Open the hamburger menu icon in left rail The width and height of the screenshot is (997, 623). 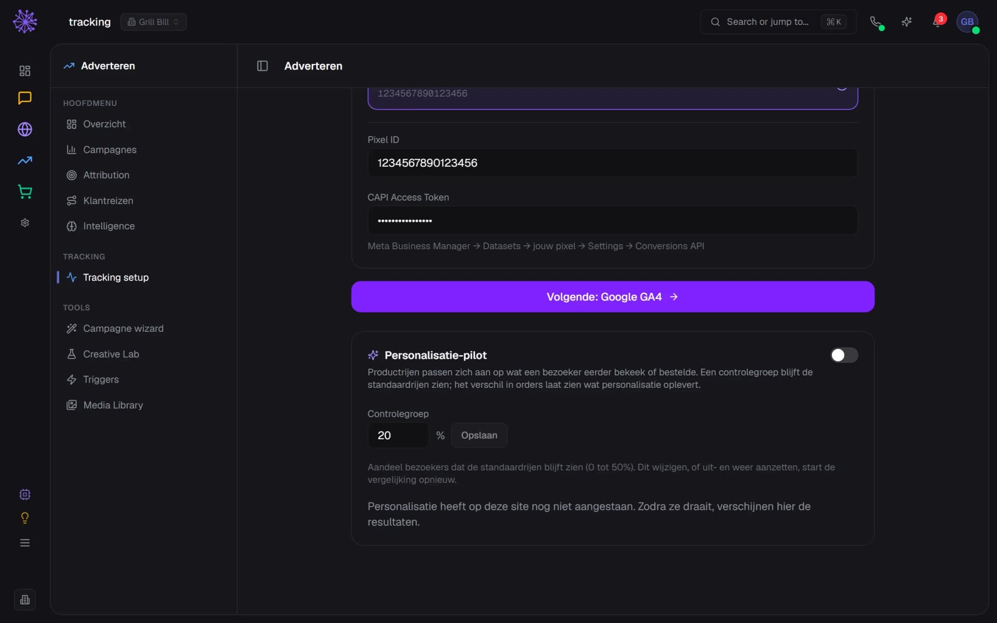coord(25,543)
